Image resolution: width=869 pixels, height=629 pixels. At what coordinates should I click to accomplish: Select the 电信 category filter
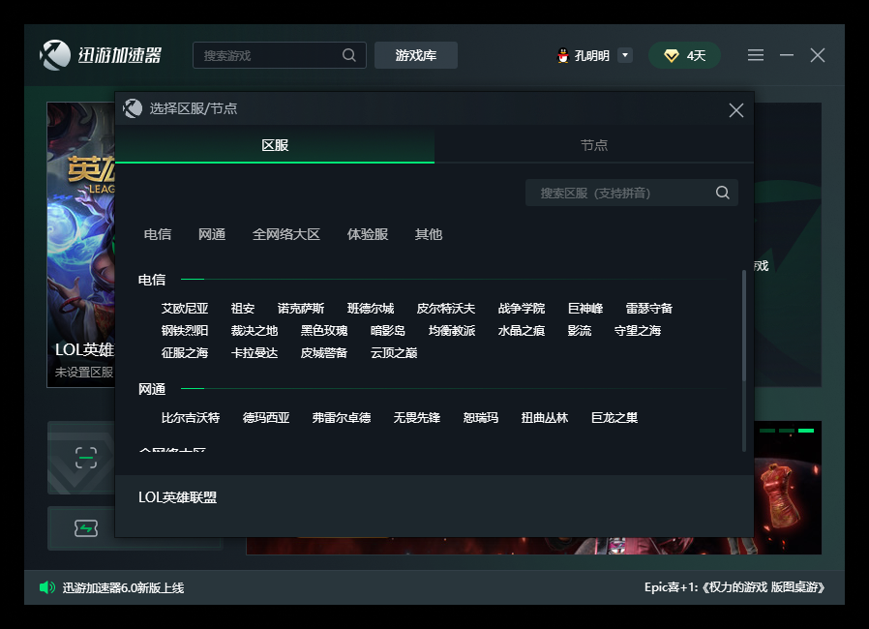[x=158, y=234]
